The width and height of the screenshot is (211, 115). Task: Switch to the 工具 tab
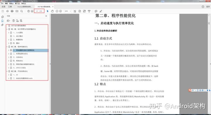(10, 6)
